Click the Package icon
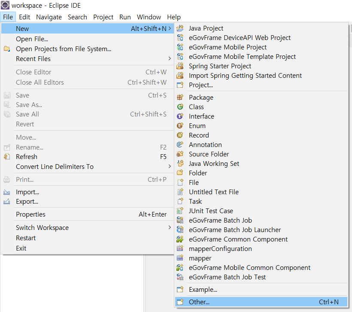The height and width of the screenshot is (312, 352). [x=180, y=97]
